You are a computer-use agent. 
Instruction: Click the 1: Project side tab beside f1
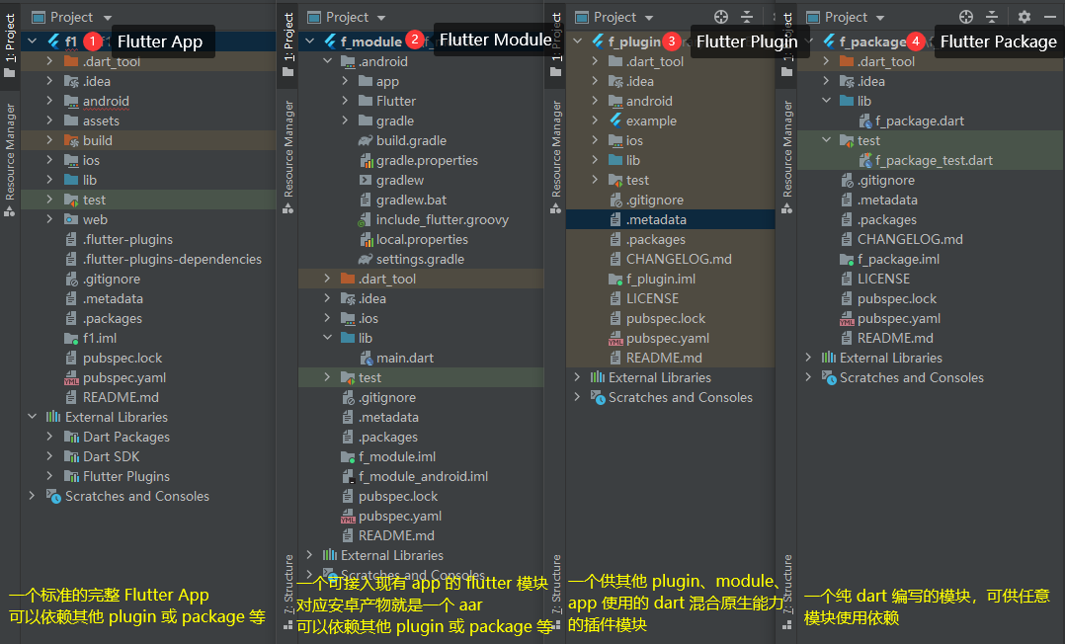(x=10, y=45)
